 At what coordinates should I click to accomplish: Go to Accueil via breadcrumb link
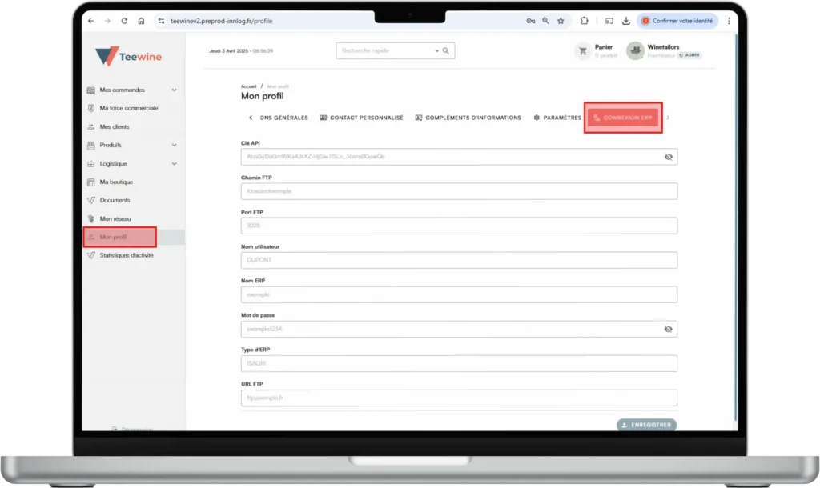248,86
